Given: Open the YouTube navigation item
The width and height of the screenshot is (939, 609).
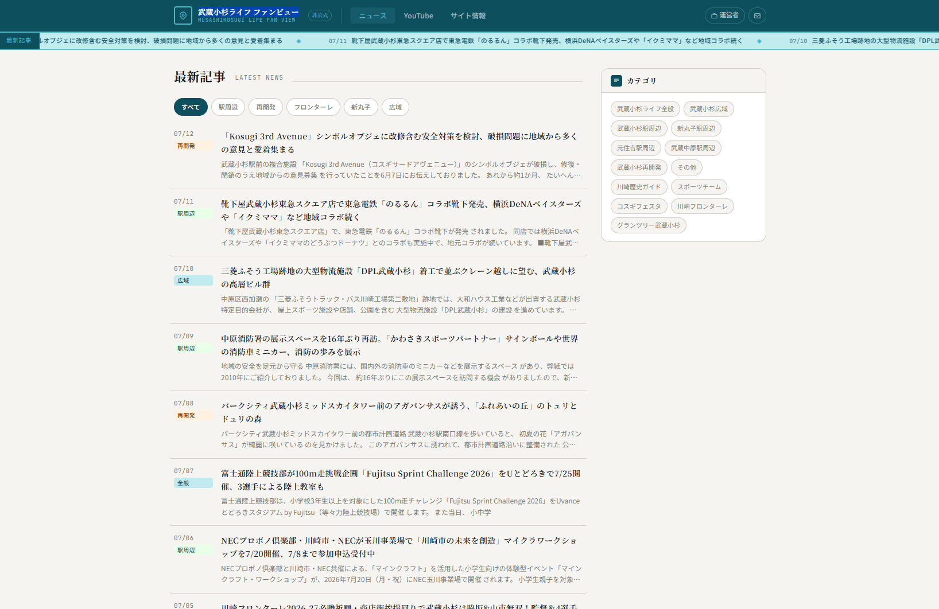Looking at the screenshot, I should coord(418,15).
